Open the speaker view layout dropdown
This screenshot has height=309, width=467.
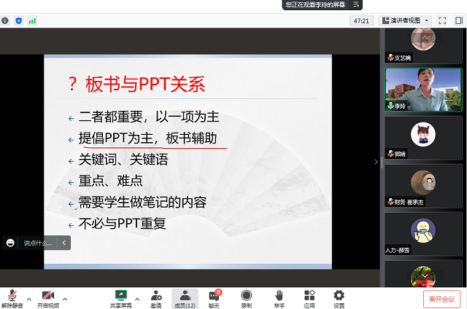click(x=405, y=20)
